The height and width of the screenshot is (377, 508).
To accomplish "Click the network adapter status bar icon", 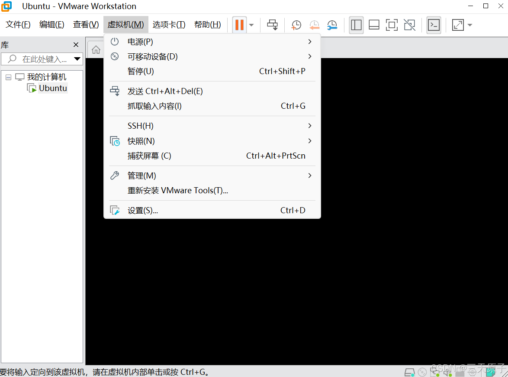I will (x=434, y=372).
